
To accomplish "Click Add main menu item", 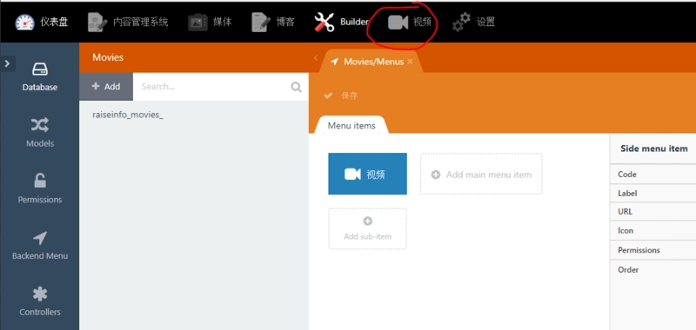I will pos(481,174).
